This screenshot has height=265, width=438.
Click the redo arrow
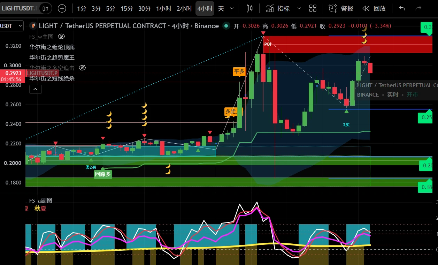point(418,8)
